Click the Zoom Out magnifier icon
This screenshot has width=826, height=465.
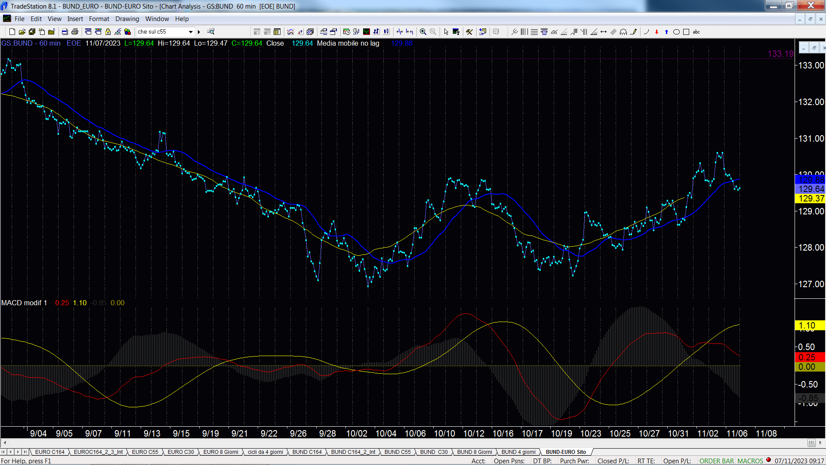click(x=433, y=32)
